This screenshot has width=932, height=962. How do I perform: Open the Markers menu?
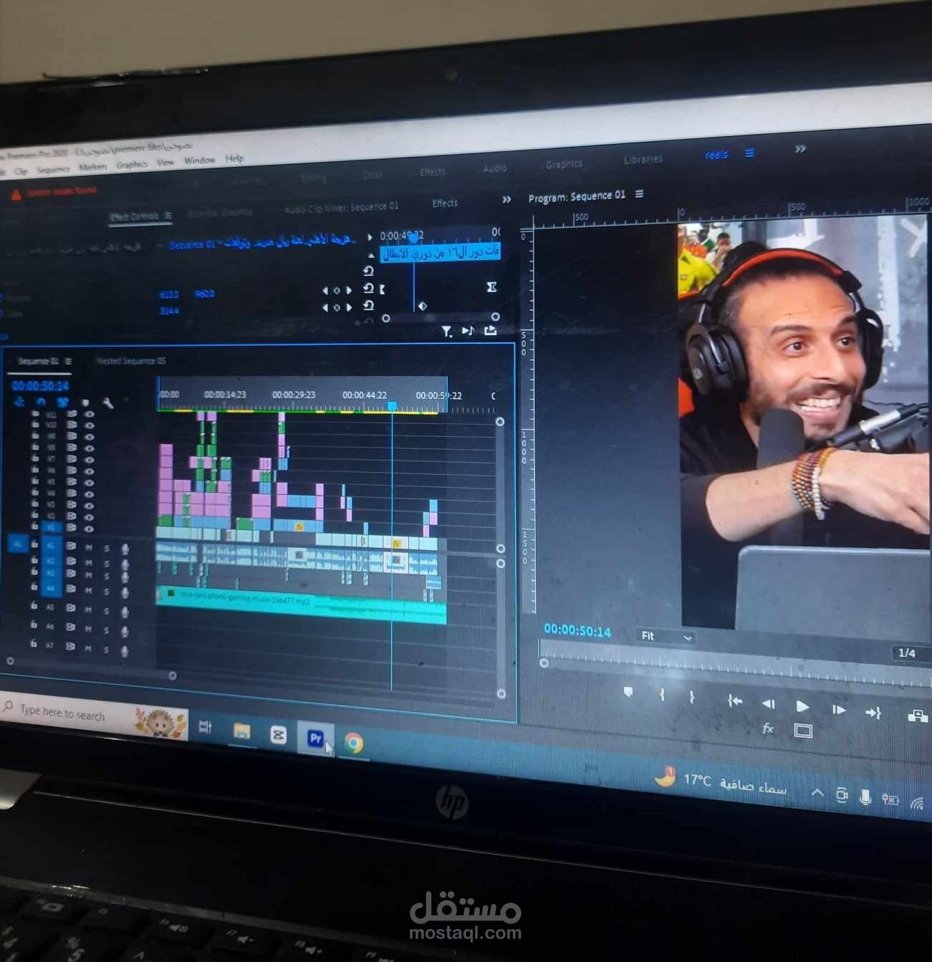92,166
